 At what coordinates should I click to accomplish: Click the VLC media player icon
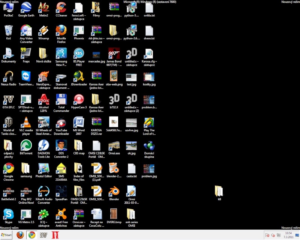(x=26, y=126)
